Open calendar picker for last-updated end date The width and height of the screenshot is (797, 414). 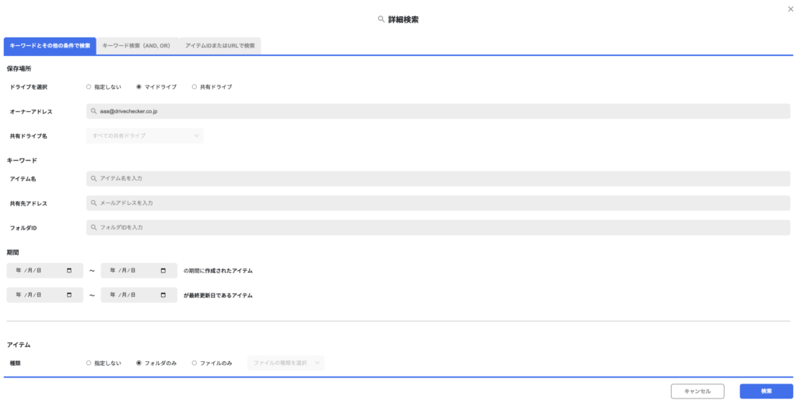pos(163,295)
